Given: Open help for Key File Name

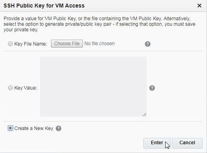Looking at the screenshot, I should pyautogui.click(x=148, y=44).
